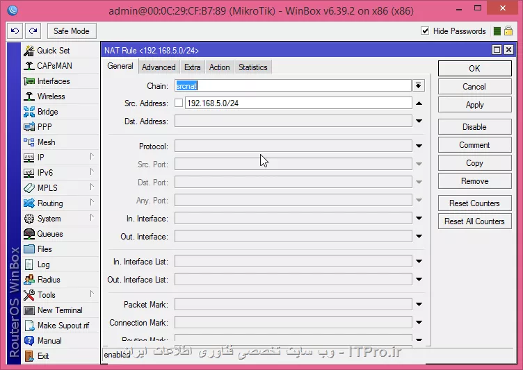523x370 pixels.
Task: Open the Quick Set sidebar icon
Action: coord(29,51)
